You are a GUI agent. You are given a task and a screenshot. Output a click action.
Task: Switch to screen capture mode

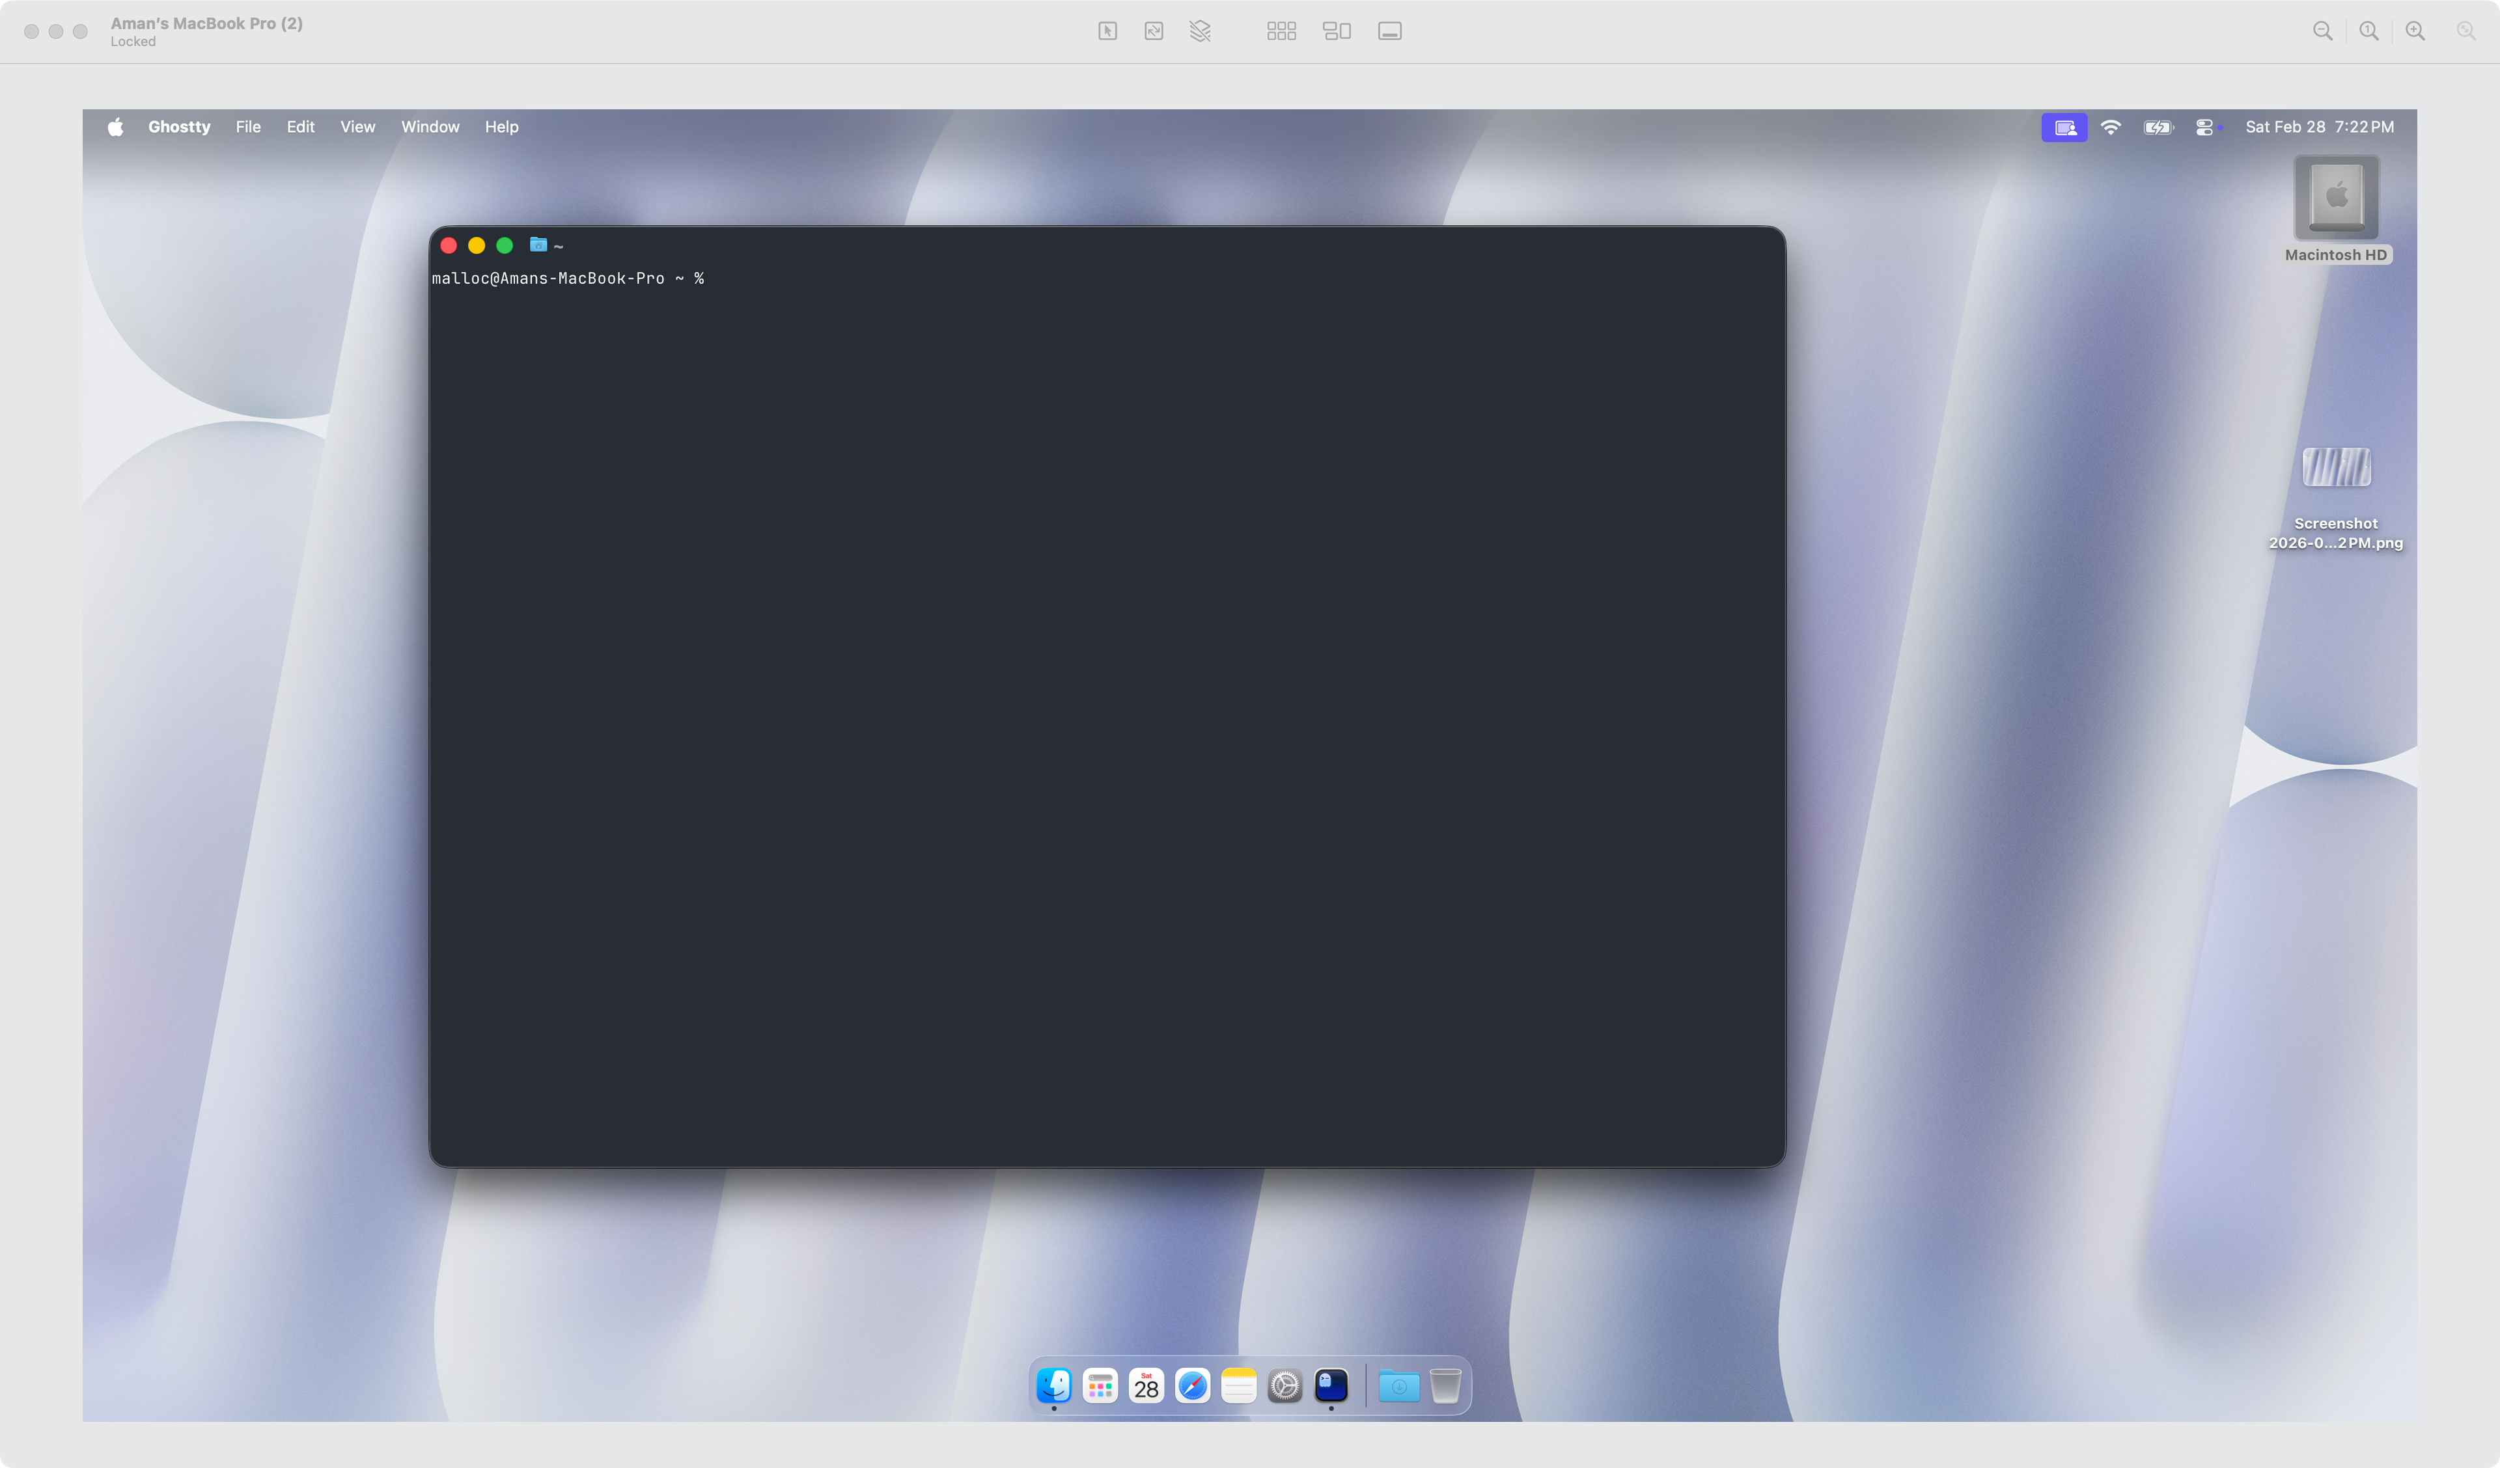point(1154,31)
